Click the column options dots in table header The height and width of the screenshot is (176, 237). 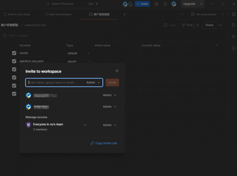(217, 45)
